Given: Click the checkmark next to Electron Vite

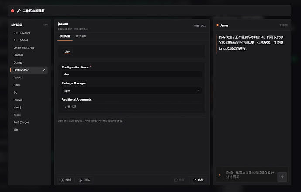Looking at the screenshot, I should coord(44,70).
